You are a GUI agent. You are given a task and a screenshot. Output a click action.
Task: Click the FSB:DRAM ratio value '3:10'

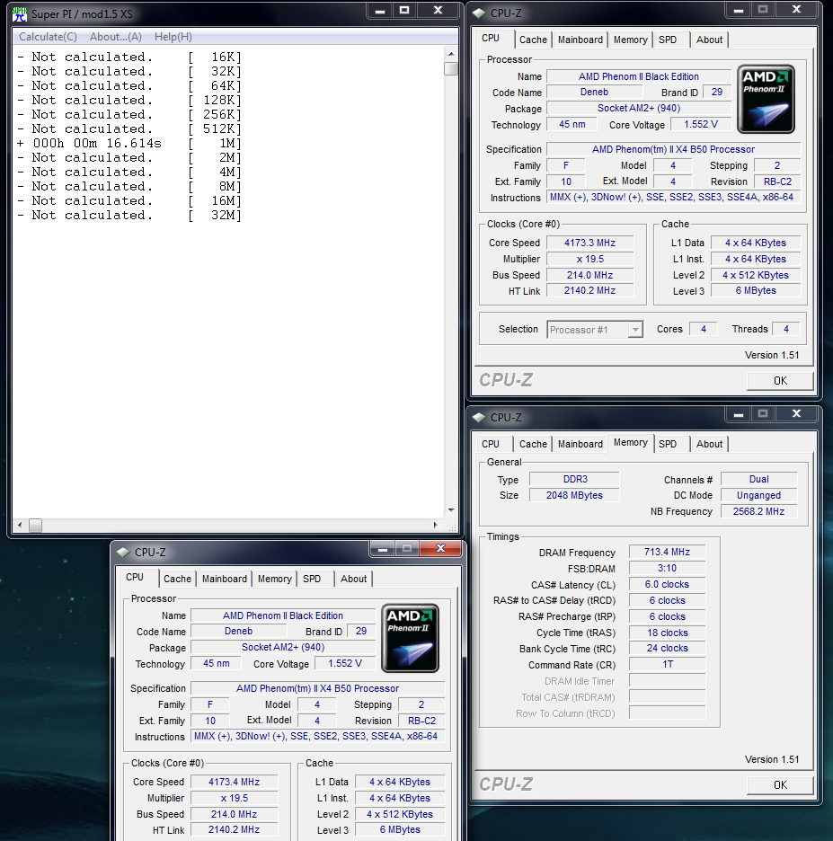click(x=668, y=568)
